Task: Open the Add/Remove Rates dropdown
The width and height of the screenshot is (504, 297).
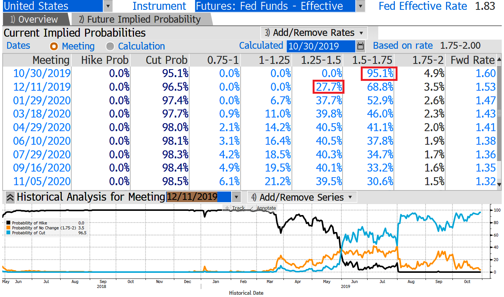Action: [x=314, y=32]
